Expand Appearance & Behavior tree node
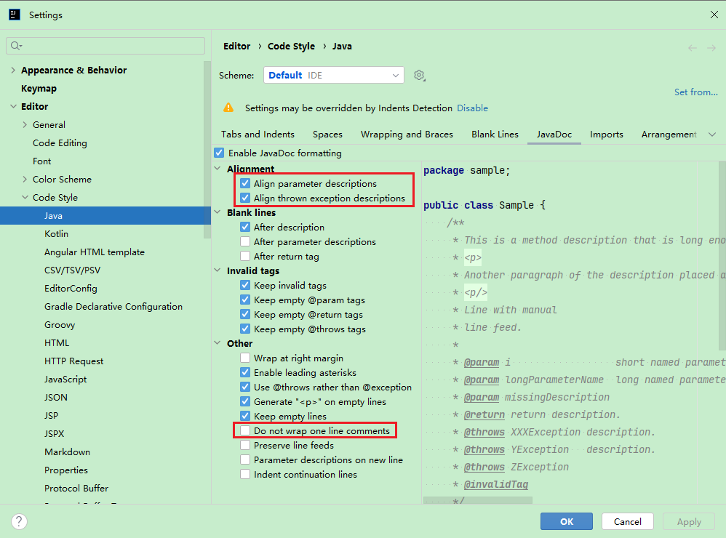Screen dimensions: 726x538 (13, 71)
